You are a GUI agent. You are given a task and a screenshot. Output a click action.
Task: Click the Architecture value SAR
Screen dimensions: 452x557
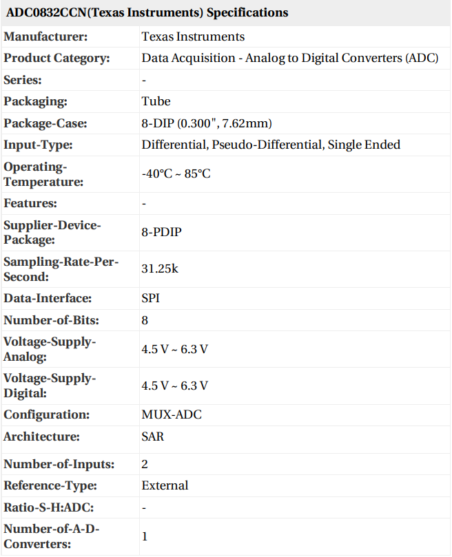tap(153, 437)
